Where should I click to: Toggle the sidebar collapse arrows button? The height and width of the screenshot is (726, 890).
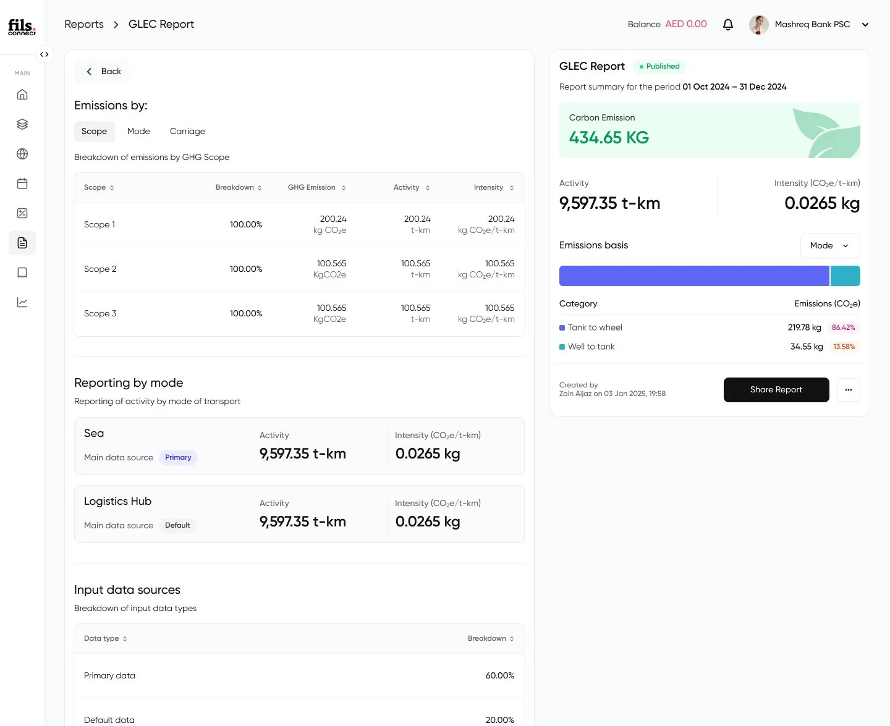tap(44, 54)
